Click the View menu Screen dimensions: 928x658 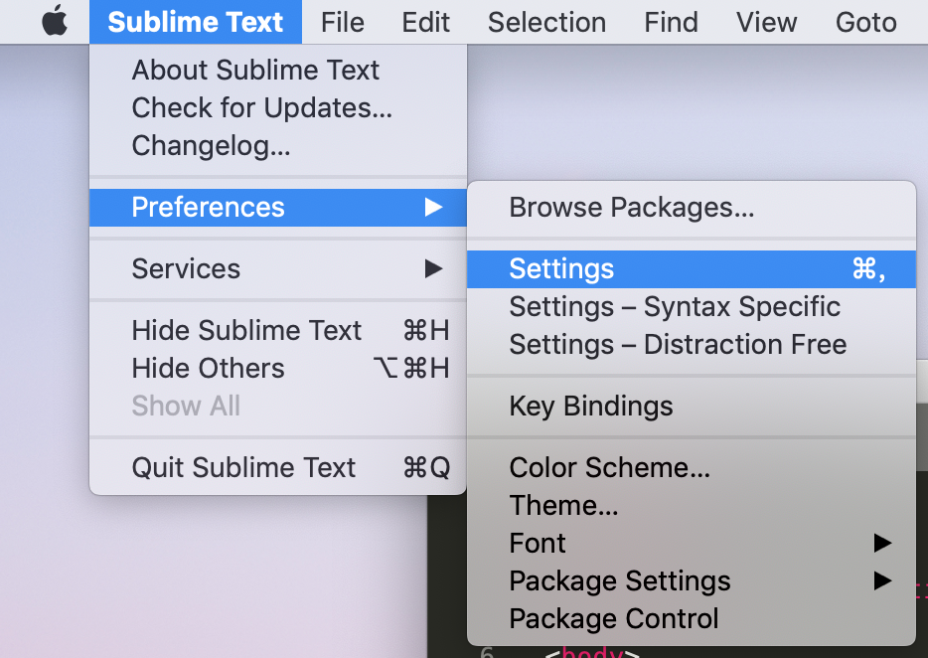coord(766,22)
